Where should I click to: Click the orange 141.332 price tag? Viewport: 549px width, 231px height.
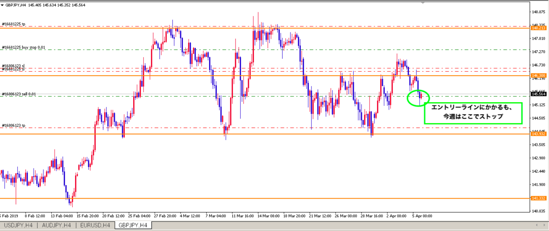pyautogui.click(x=538, y=198)
